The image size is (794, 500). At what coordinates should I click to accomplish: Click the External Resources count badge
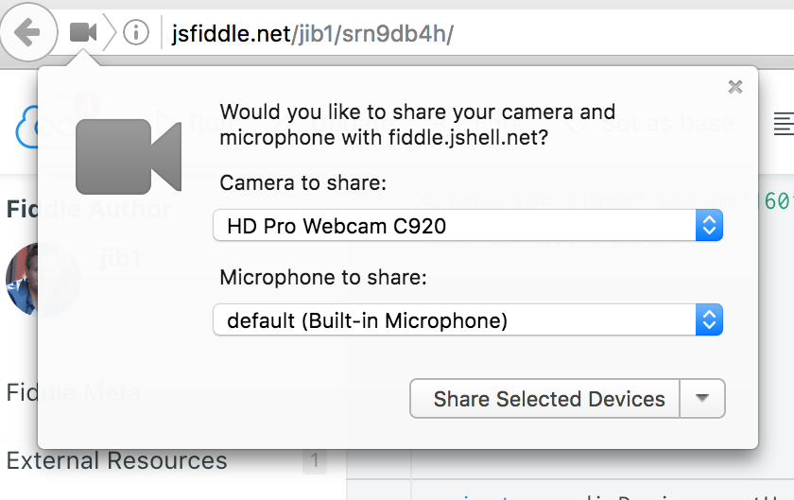pos(315,461)
